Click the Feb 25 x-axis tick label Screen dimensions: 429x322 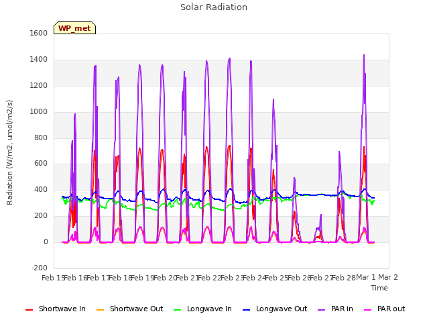(277, 278)
